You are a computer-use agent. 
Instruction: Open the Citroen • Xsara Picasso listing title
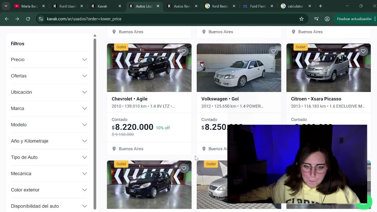[316, 99]
